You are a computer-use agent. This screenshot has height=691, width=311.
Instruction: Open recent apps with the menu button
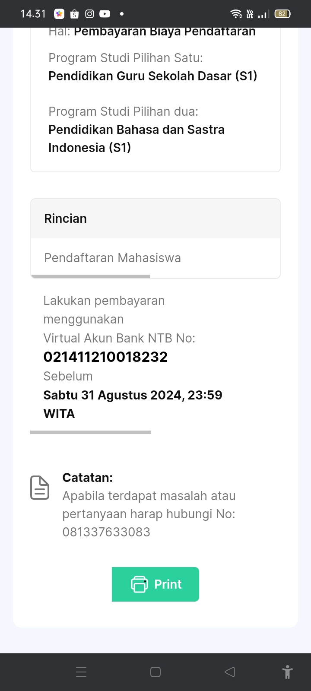point(81,672)
